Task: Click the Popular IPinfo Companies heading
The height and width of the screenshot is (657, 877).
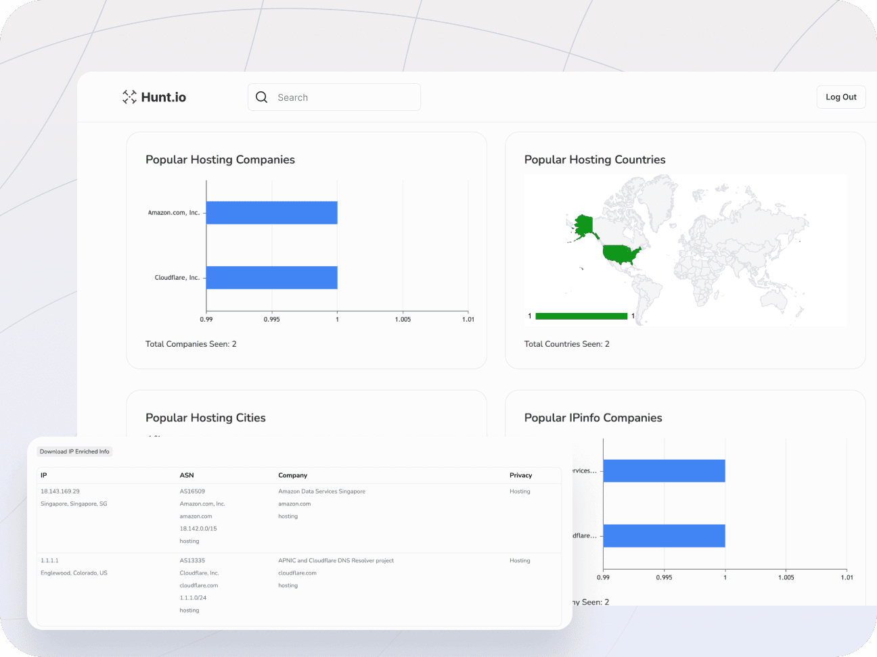Action: pos(593,418)
